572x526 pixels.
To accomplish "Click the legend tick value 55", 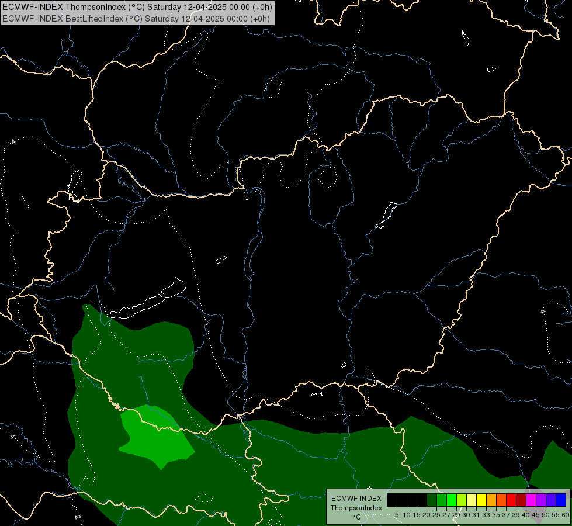I will tap(556, 515).
